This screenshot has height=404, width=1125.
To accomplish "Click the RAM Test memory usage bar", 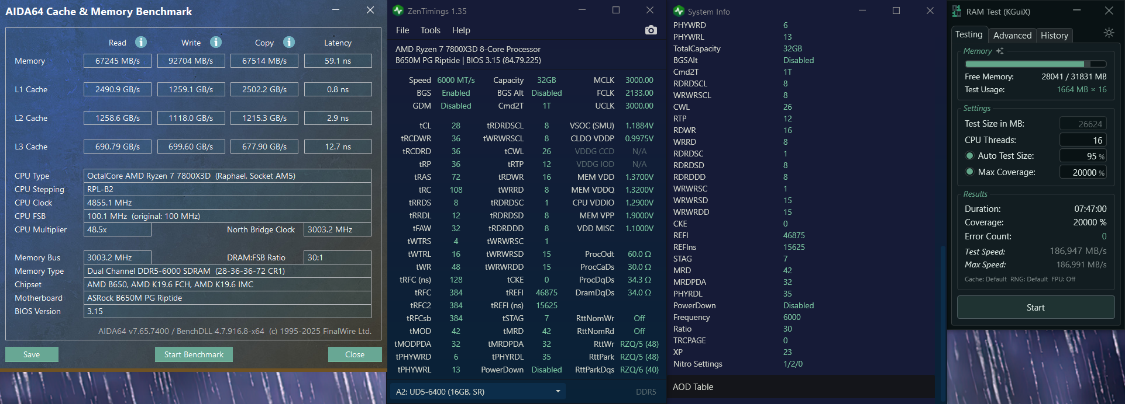I will coord(1035,64).
